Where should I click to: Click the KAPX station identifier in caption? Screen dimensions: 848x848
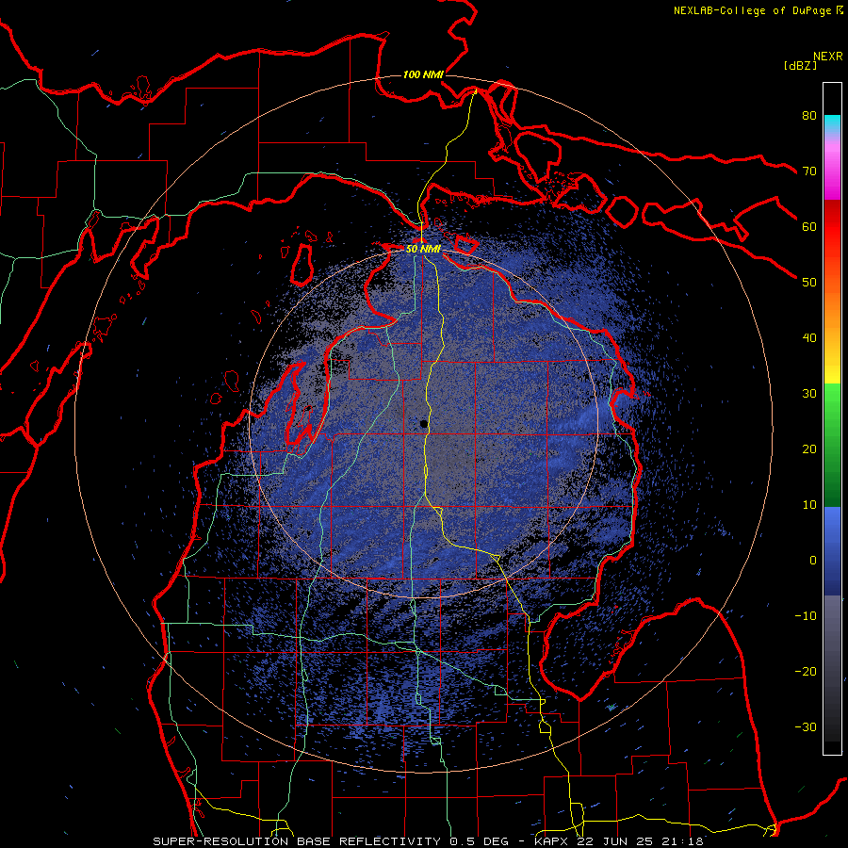(x=553, y=841)
